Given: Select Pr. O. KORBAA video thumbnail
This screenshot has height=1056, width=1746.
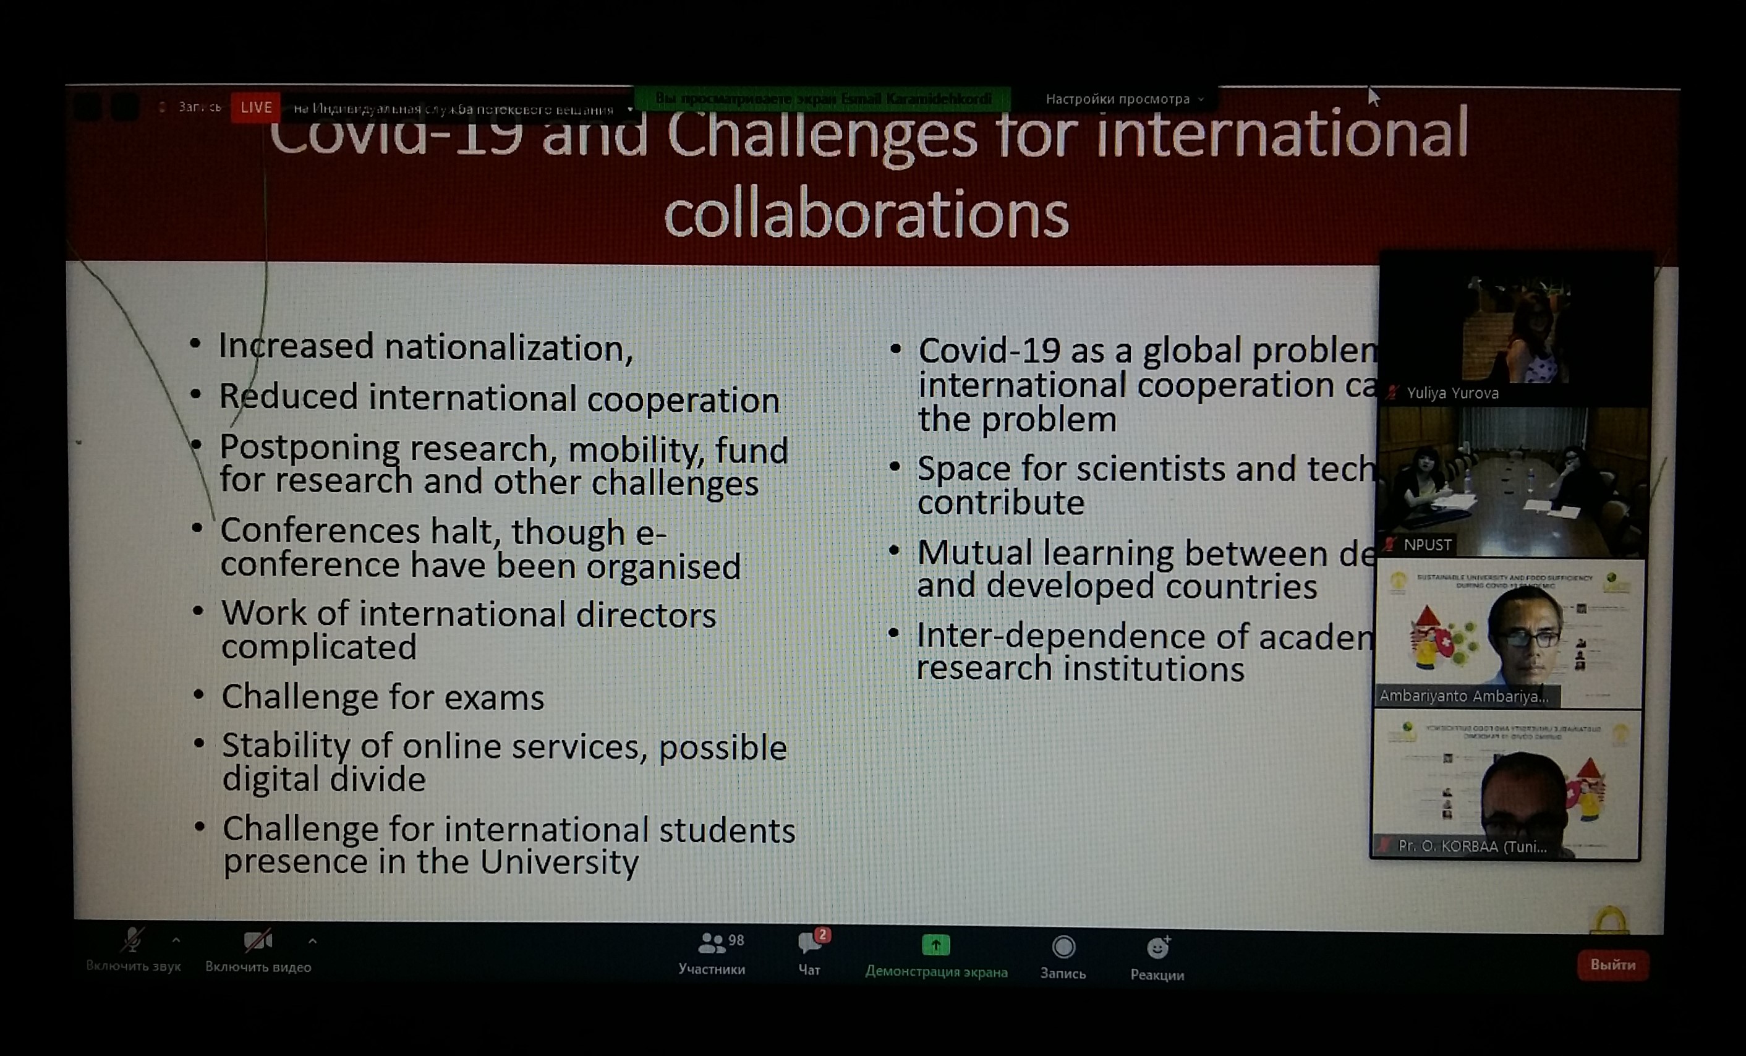Looking at the screenshot, I should pos(1505,785).
